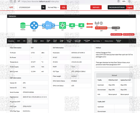Open the BRAS tab
The width and height of the screenshot is (140, 113).
tap(42, 41)
